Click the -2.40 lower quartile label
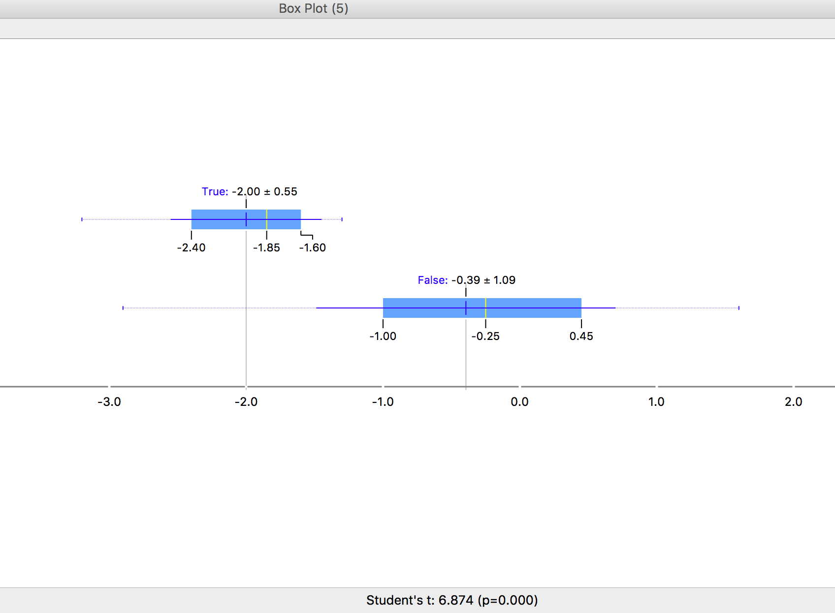This screenshot has height=613, width=835. pos(191,247)
